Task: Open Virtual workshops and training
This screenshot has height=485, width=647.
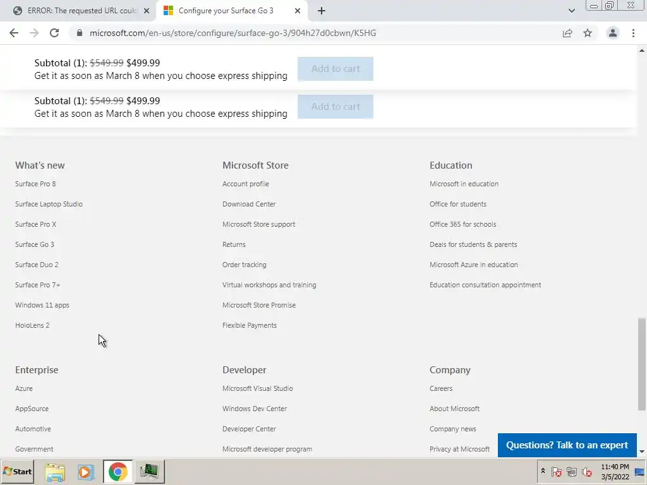Action: [269, 285]
